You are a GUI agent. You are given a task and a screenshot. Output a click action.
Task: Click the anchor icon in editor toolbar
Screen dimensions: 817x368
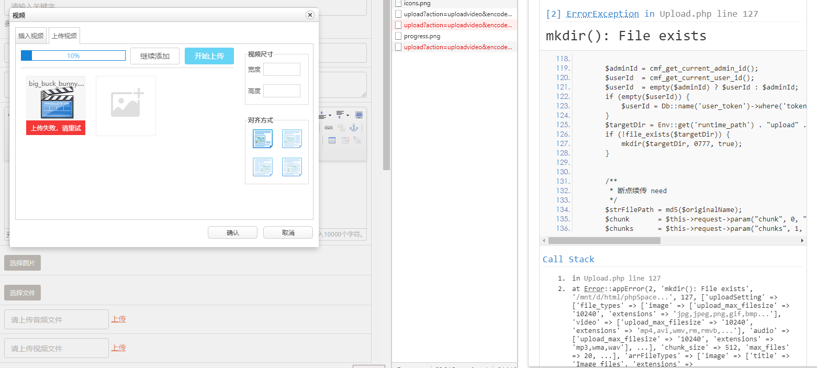click(354, 128)
